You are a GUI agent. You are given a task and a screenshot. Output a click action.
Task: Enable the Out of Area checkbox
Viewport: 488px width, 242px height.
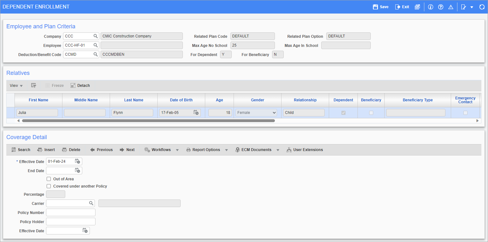[x=49, y=179]
